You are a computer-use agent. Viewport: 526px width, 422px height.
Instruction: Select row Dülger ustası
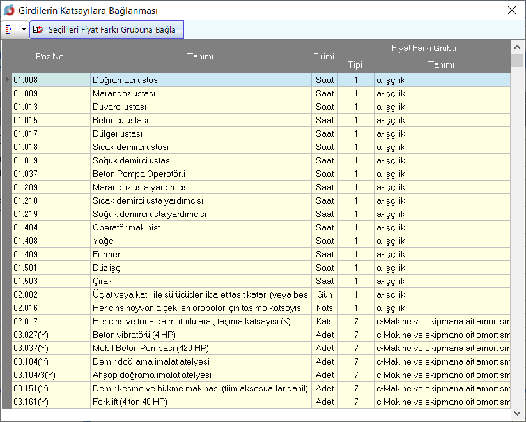[261, 133]
